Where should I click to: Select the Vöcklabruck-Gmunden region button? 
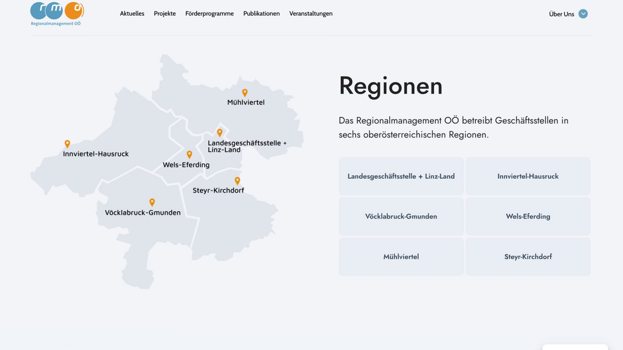point(401,216)
